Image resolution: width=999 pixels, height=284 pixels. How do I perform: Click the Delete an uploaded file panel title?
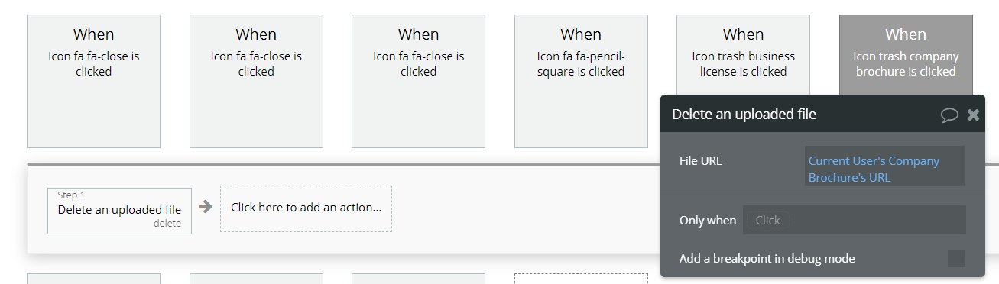click(744, 115)
